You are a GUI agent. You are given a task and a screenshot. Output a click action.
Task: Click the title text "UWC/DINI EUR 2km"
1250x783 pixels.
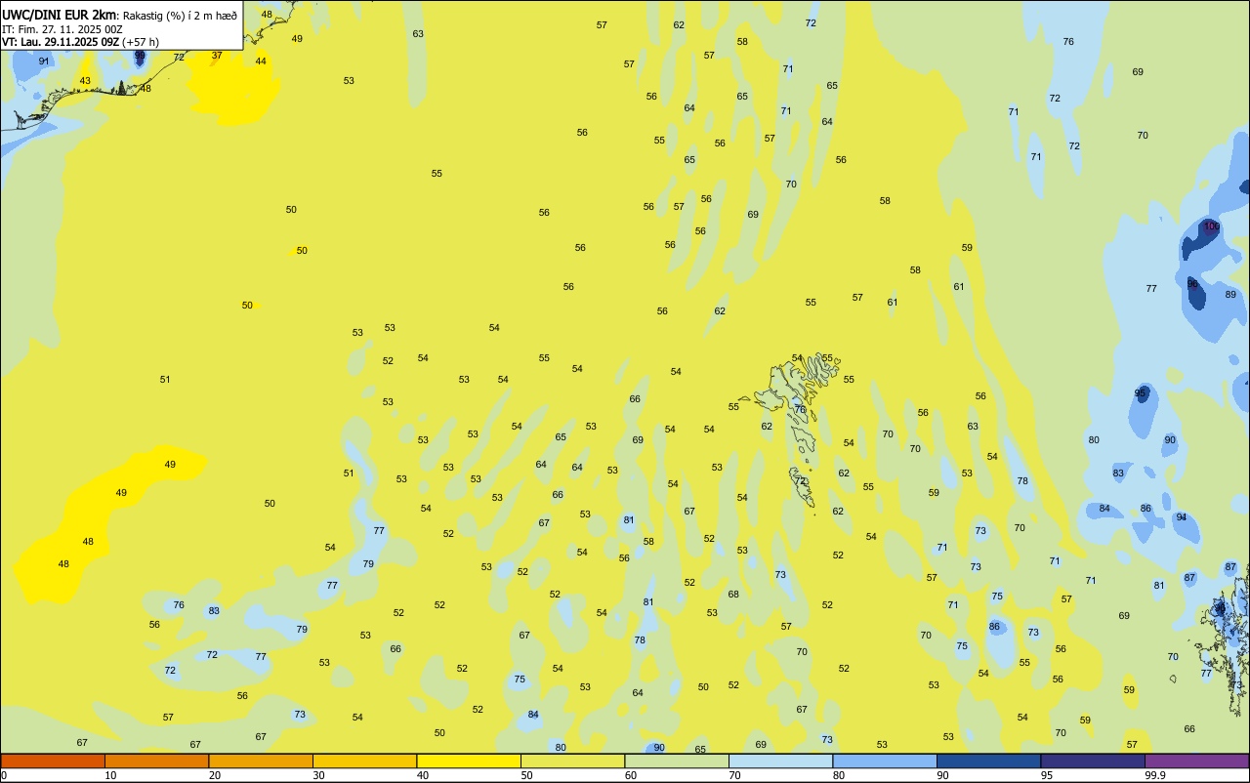59,16
